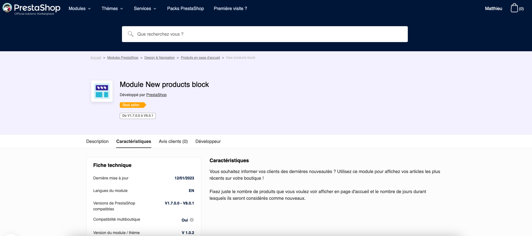Click the module version V 1.0.2
This screenshot has width=532, height=236.
click(188, 233)
